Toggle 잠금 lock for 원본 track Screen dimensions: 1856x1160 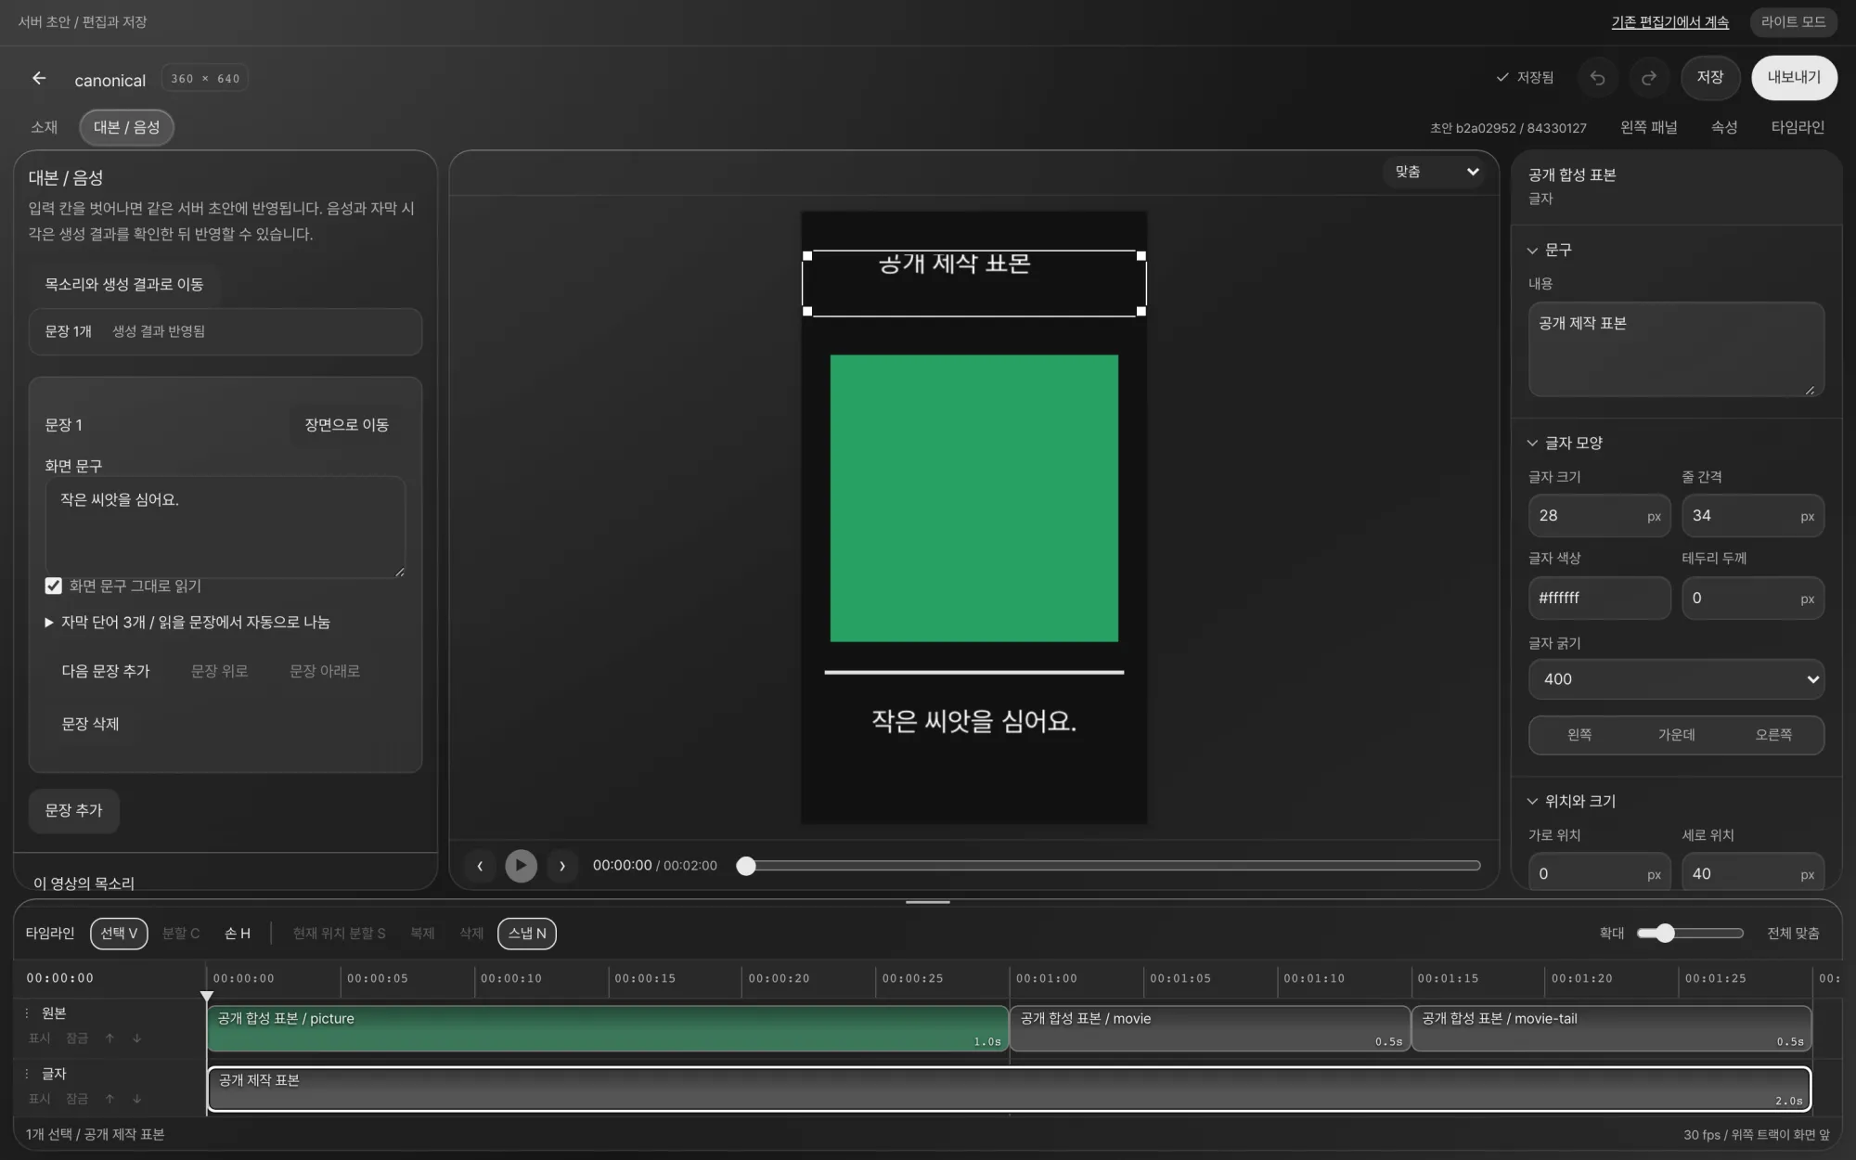77,1038
